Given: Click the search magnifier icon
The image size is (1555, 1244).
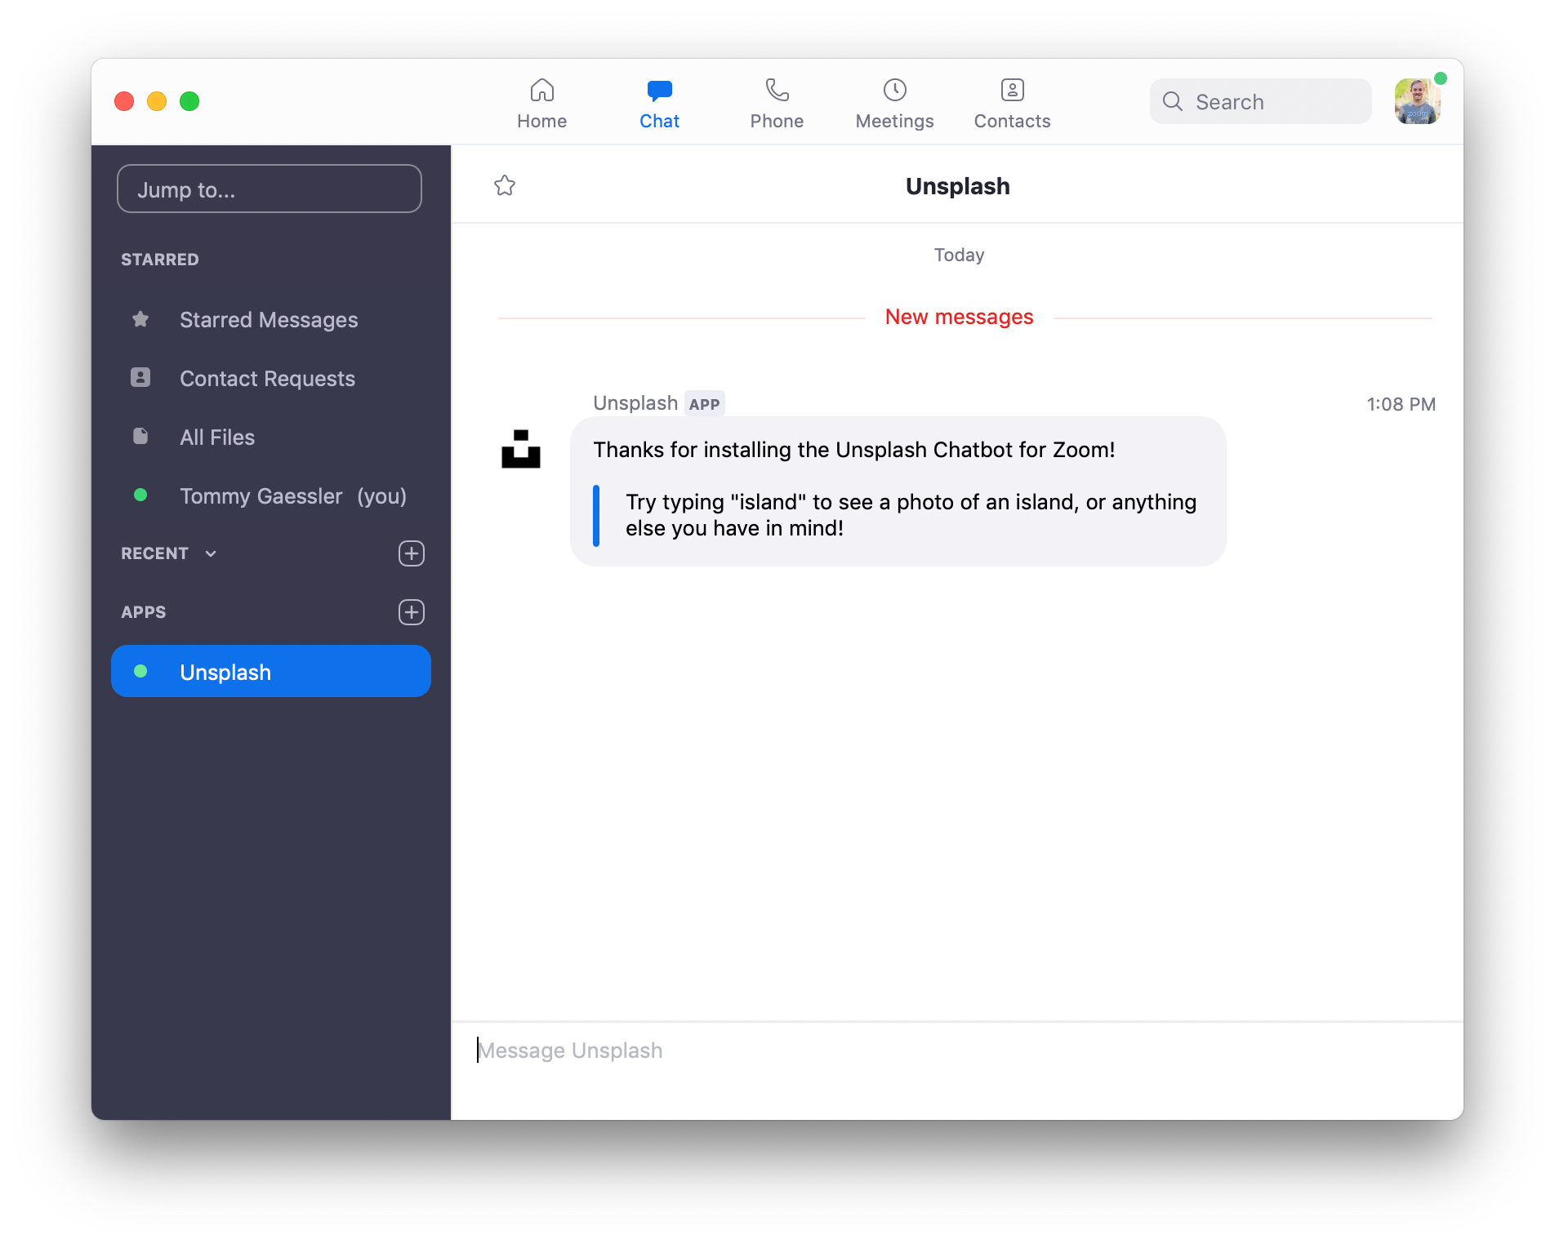Looking at the screenshot, I should 1173,101.
